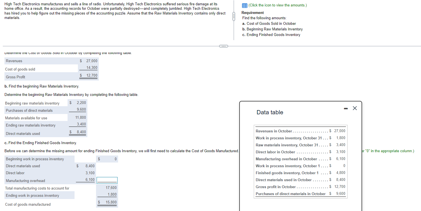The height and width of the screenshot is (211, 421).
Task: Expand the ellipsis handle on the horizontal divider
Action: point(224,46)
